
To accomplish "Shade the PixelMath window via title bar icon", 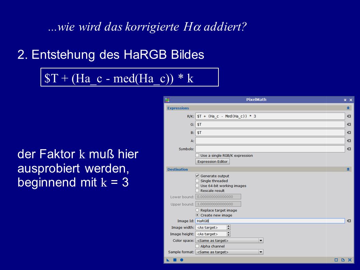I will click(345, 100).
